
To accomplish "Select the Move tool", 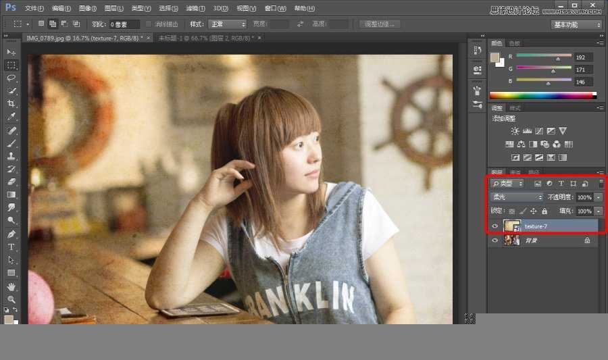I will (x=11, y=52).
